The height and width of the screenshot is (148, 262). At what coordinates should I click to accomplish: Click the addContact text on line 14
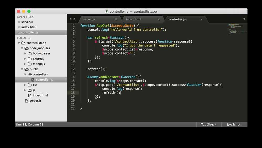109,77
